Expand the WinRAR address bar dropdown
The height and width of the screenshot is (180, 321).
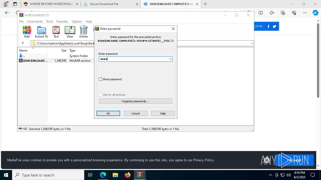252,43
